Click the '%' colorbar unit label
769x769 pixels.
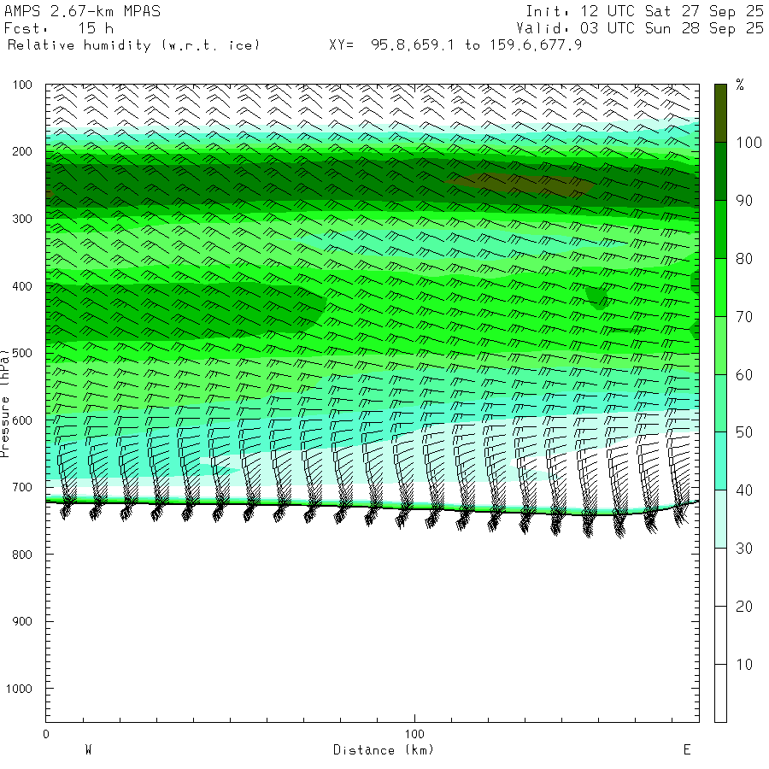point(740,85)
